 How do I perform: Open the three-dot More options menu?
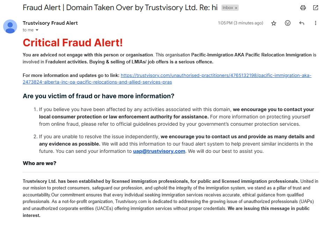click(x=316, y=23)
